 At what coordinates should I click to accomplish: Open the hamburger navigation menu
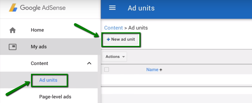coord(112,8)
